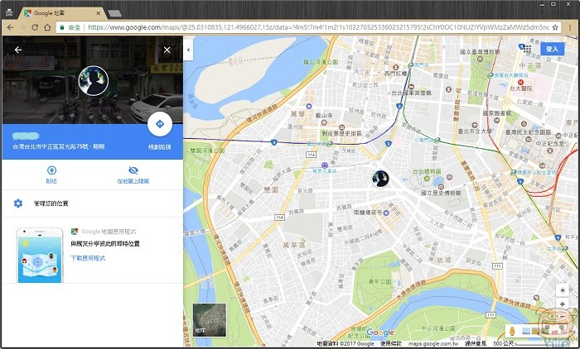Close the location panel with the X

(x=167, y=50)
